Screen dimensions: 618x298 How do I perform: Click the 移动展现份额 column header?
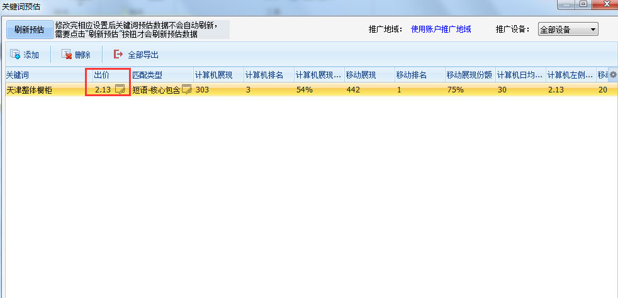coord(469,75)
